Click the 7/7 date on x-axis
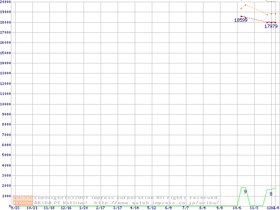This screenshot has height=210, width=280. tap(185, 208)
